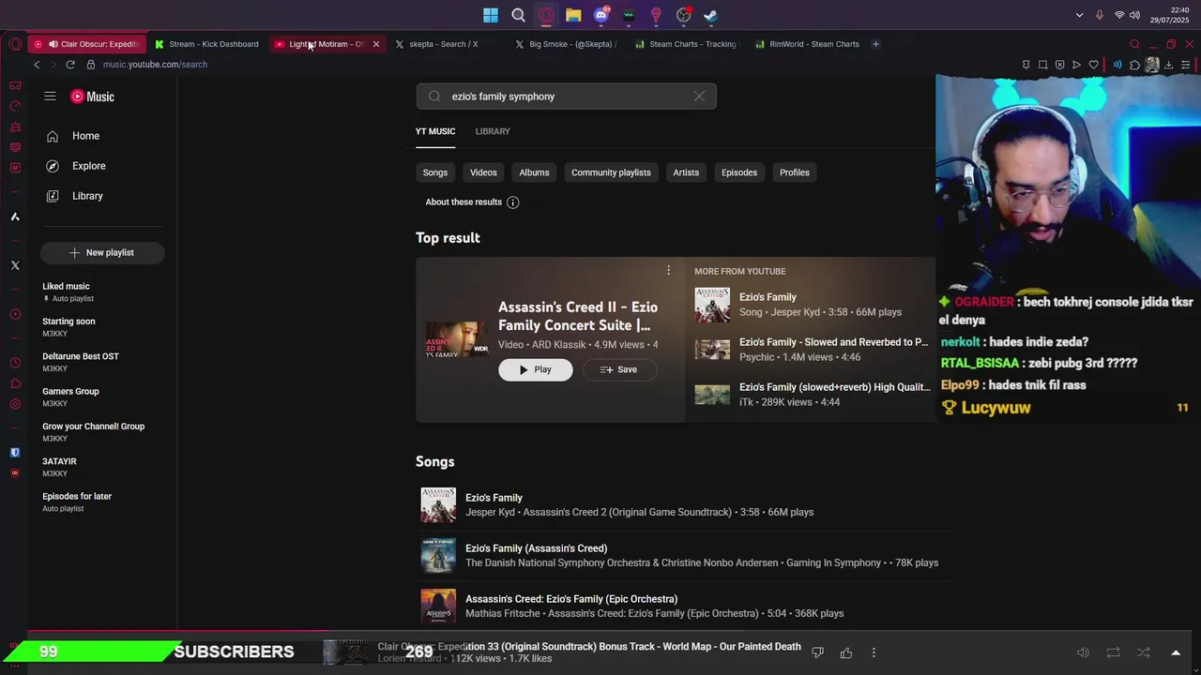The image size is (1201, 675).
Task: Go back in browser history
Action: (x=37, y=65)
